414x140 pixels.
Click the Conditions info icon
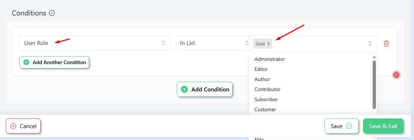(52, 13)
